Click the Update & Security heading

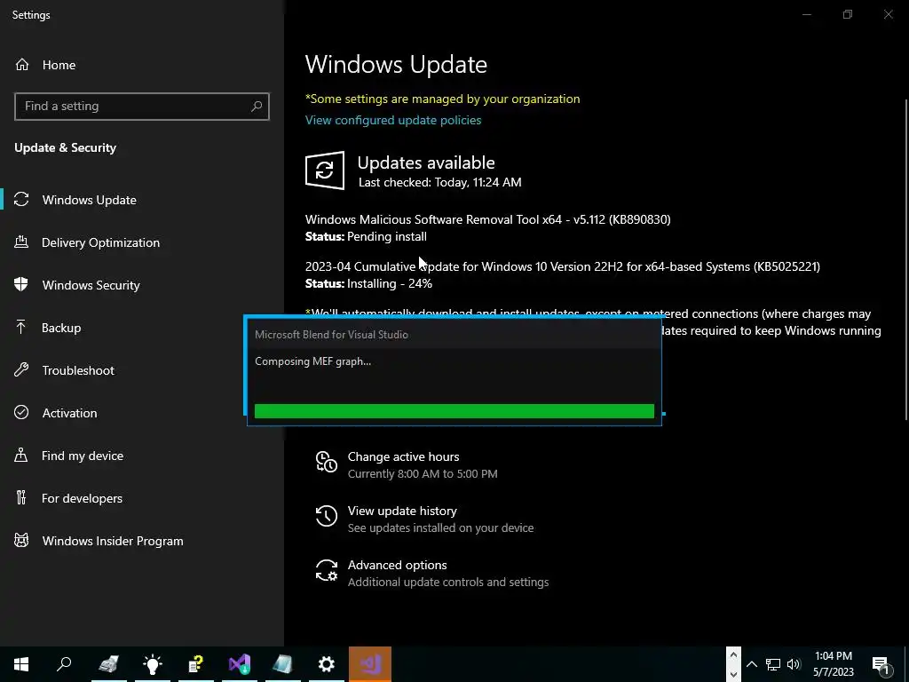pos(66,148)
